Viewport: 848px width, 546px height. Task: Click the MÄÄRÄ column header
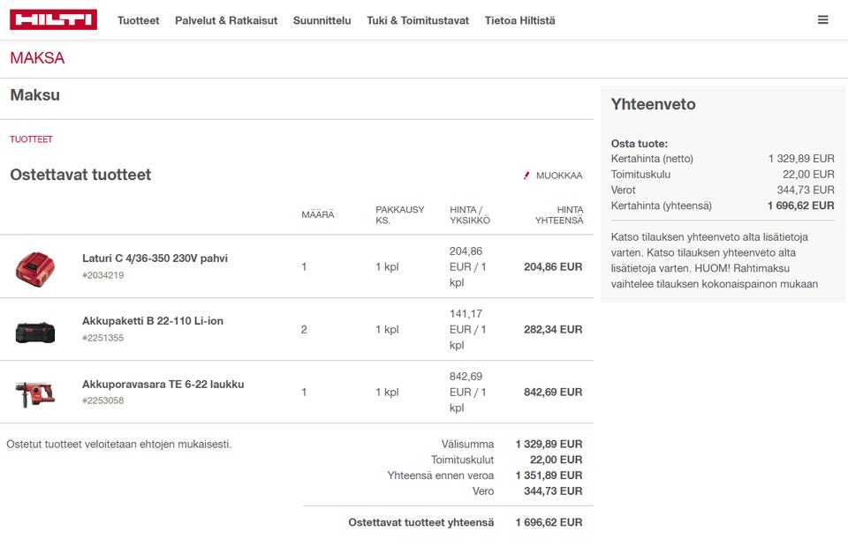click(x=318, y=215)
